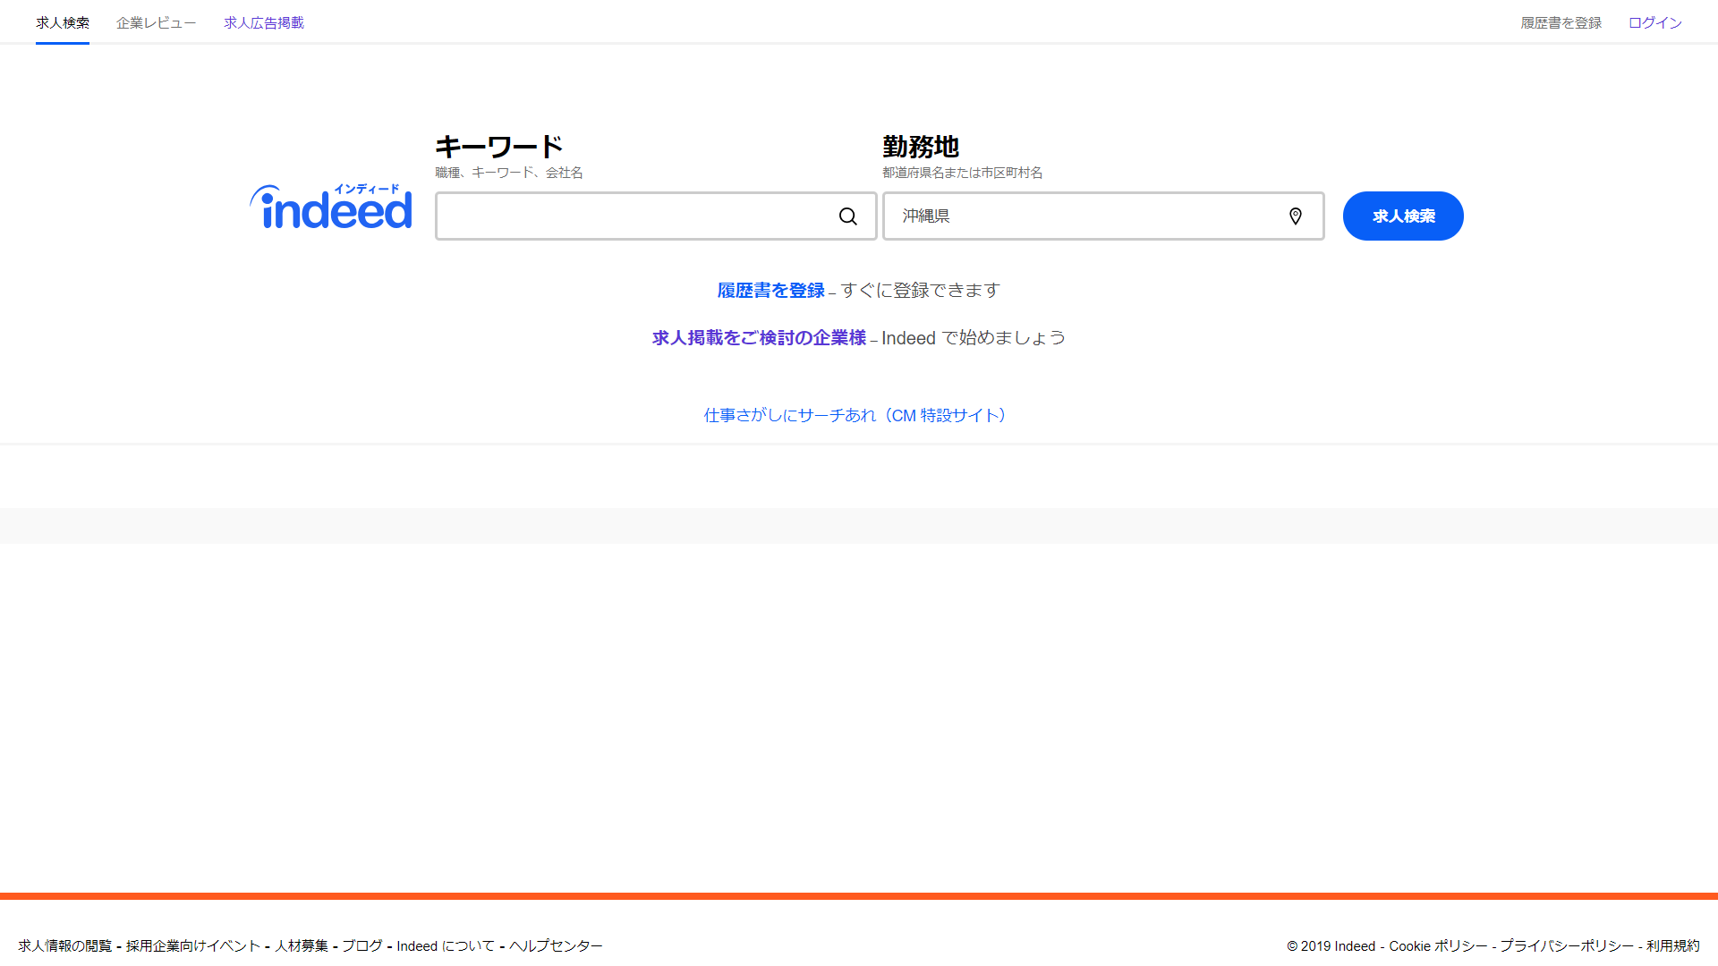Click the blue 求人検索 search button
Image resolution: width=1718 pixels, height=966 pixels.
[1403, 216]
